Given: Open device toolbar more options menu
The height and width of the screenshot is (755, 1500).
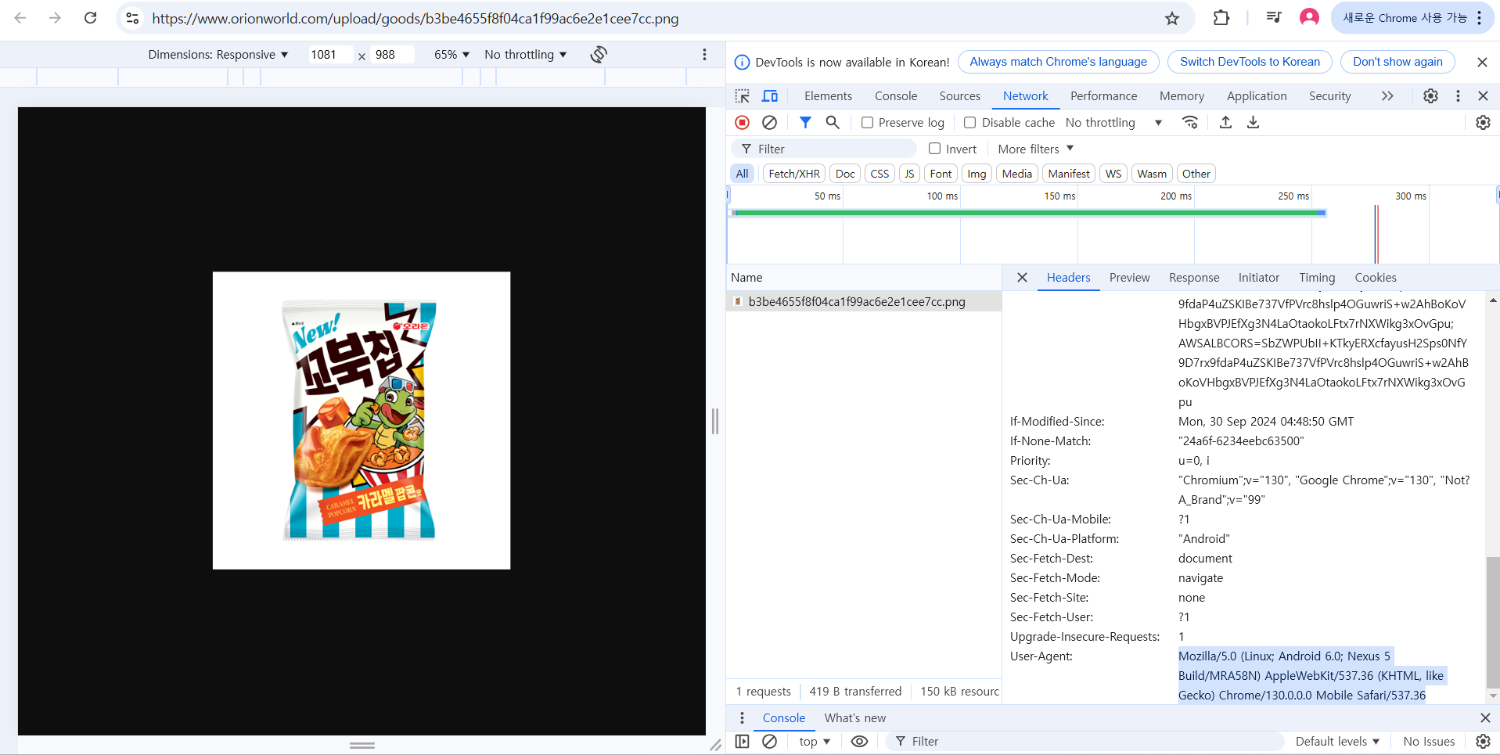Looking at the screenshot, I should (704, 54).
